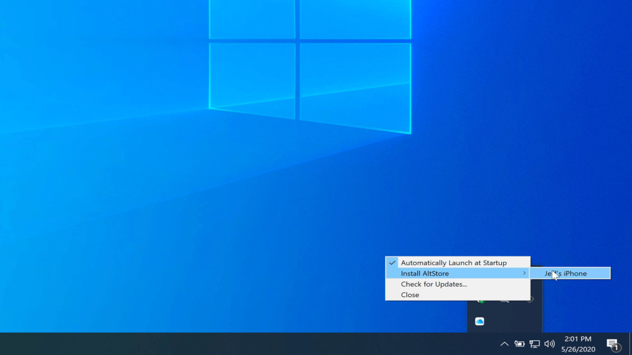Select Check for Updates... option
Image resolution: width=632 pixels, height=355 pixels.
(434, 284)
